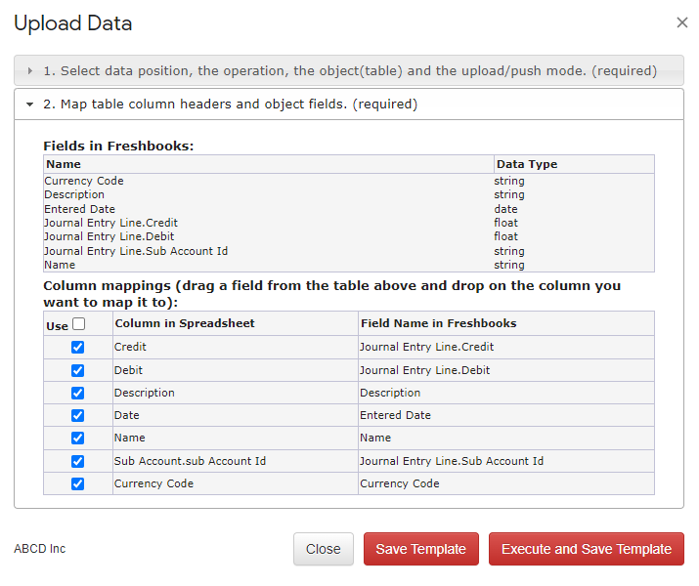Uncheck the Date row checkbox
Screen dimensions: 699x586
tap(77, 415)
